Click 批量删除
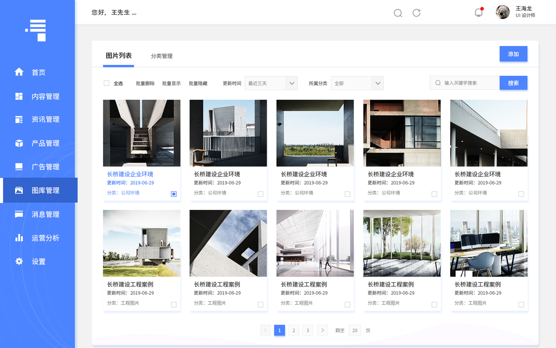 (145, 83)
